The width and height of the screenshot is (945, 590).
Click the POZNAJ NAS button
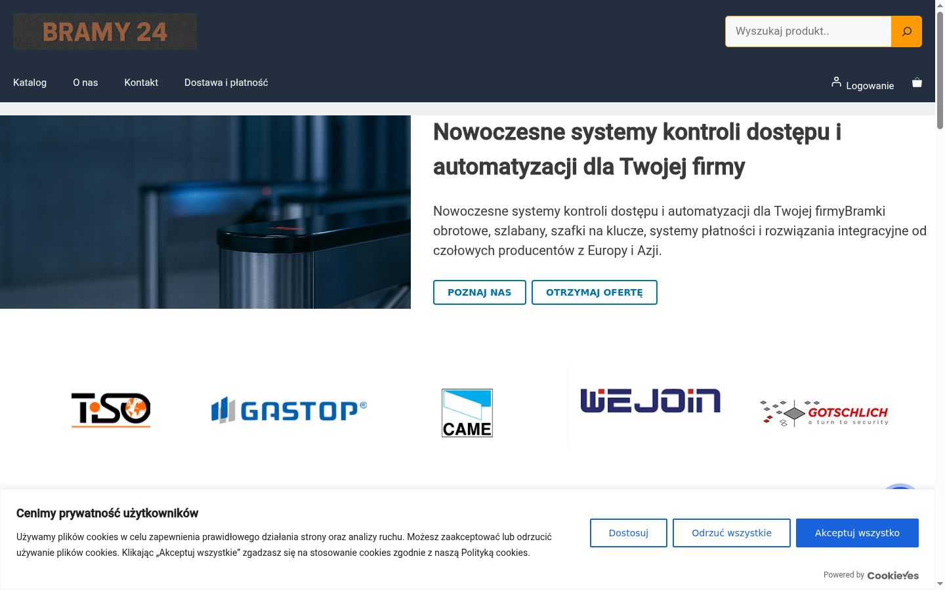480,292
